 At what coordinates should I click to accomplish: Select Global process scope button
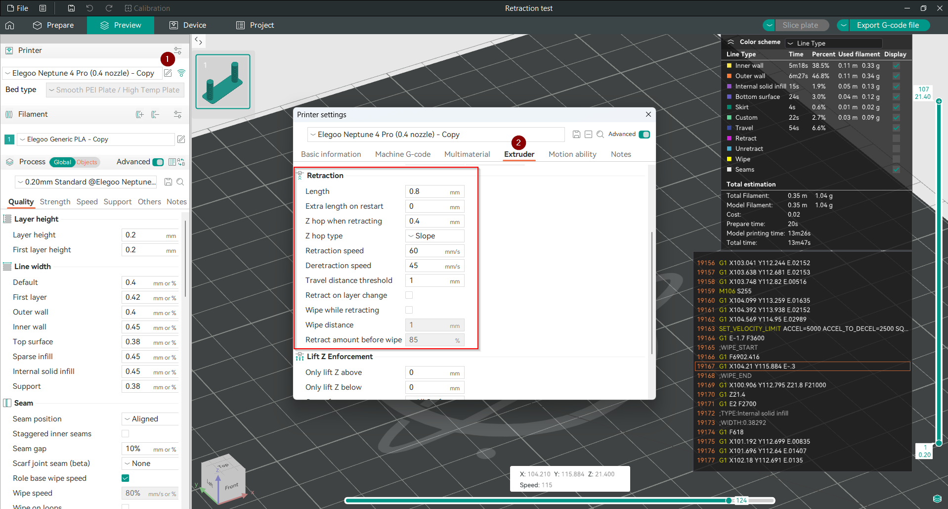click(x=62, y=162)
